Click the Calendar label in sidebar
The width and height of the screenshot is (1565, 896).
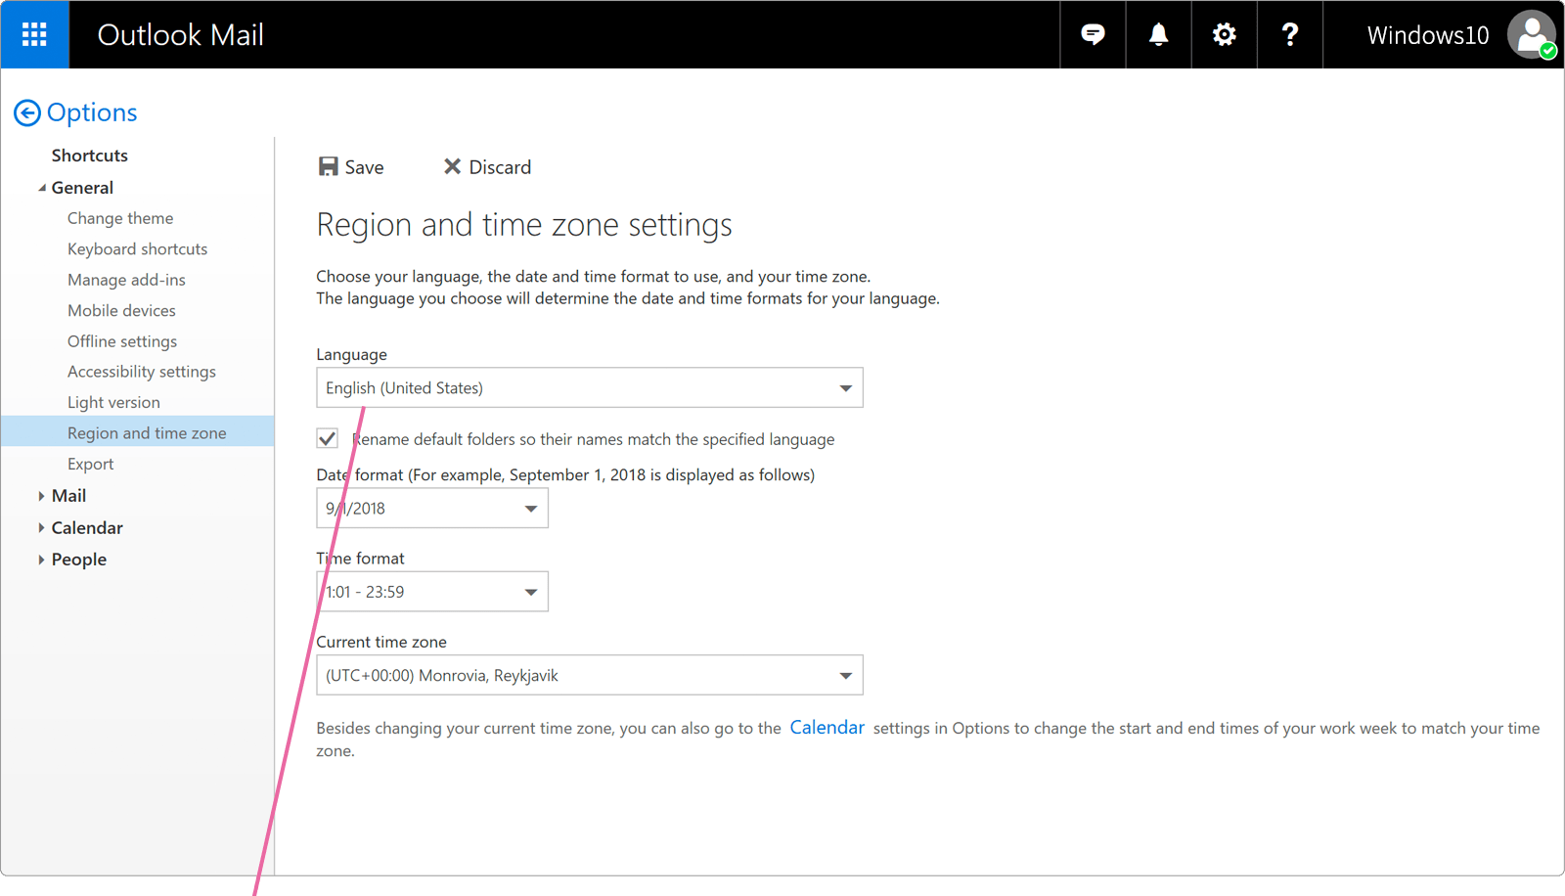point(87,528)
